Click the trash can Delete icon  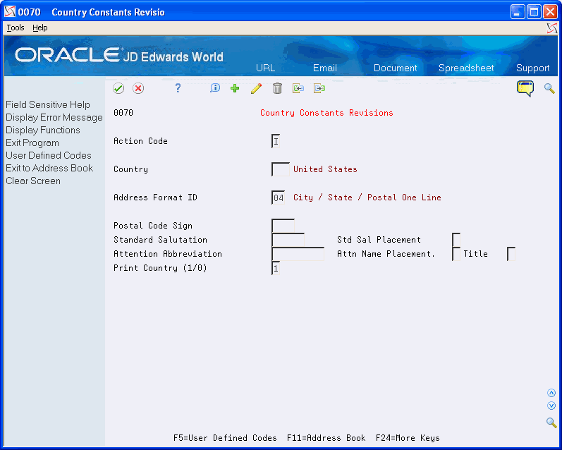[277, 88]
